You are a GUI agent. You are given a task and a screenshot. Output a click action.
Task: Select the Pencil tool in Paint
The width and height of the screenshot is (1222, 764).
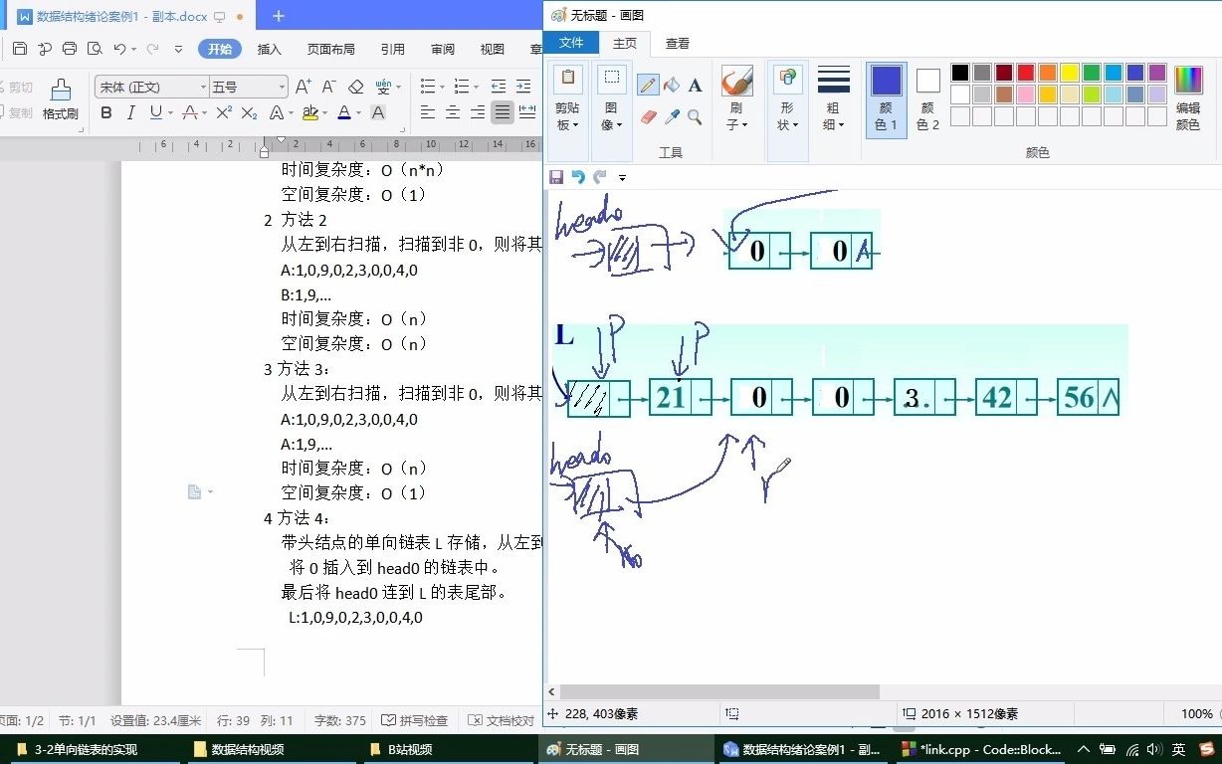coord(648,84)
